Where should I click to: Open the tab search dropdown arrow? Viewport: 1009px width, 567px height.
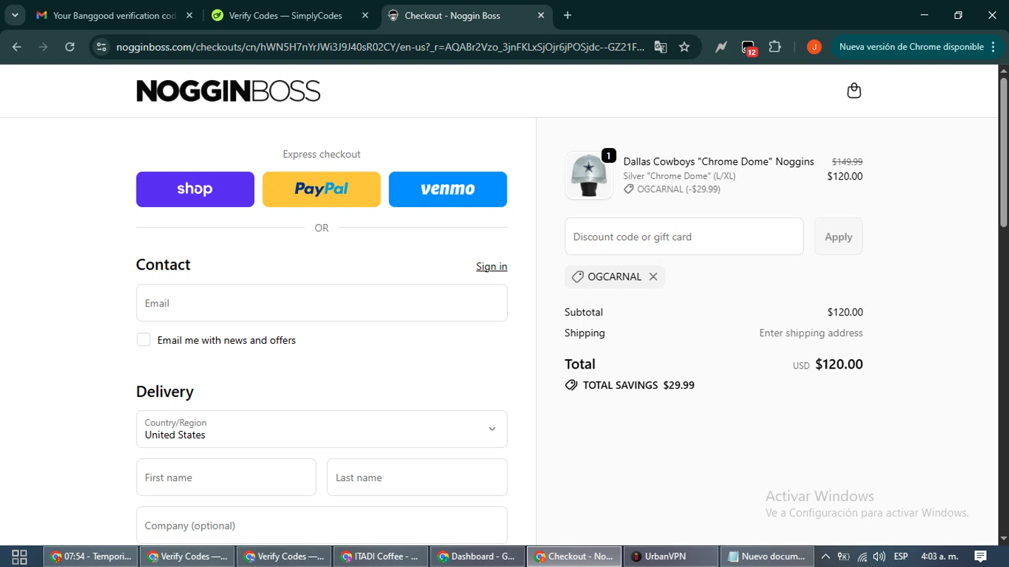pyautogui.click(x=15, y=15)
